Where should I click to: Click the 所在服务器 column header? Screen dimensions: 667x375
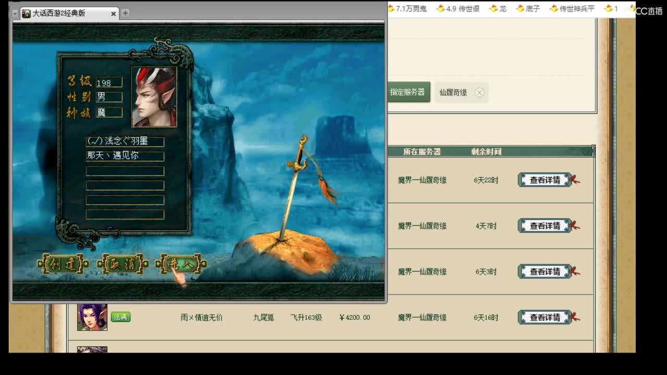[422, 152]
